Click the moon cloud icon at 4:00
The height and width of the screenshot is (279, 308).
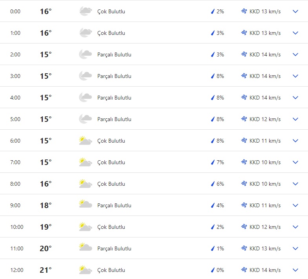tap(85, 98)
